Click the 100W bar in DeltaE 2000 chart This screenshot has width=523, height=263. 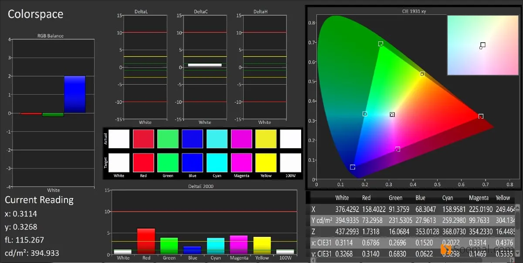[x=285, y=252]
